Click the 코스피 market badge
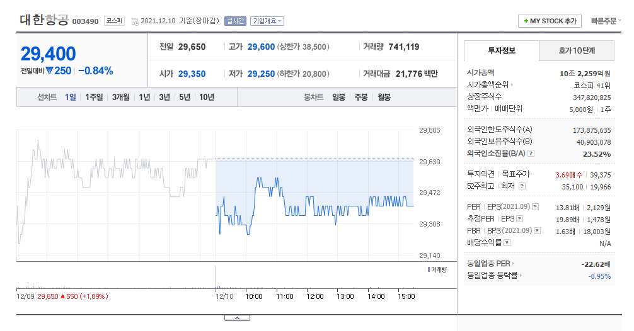The width and height of the screenshot is (634, 331). 115,21
